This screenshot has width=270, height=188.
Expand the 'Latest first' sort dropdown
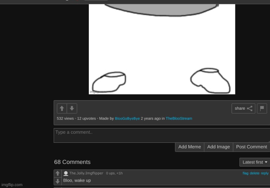click(x=255, y=162)
